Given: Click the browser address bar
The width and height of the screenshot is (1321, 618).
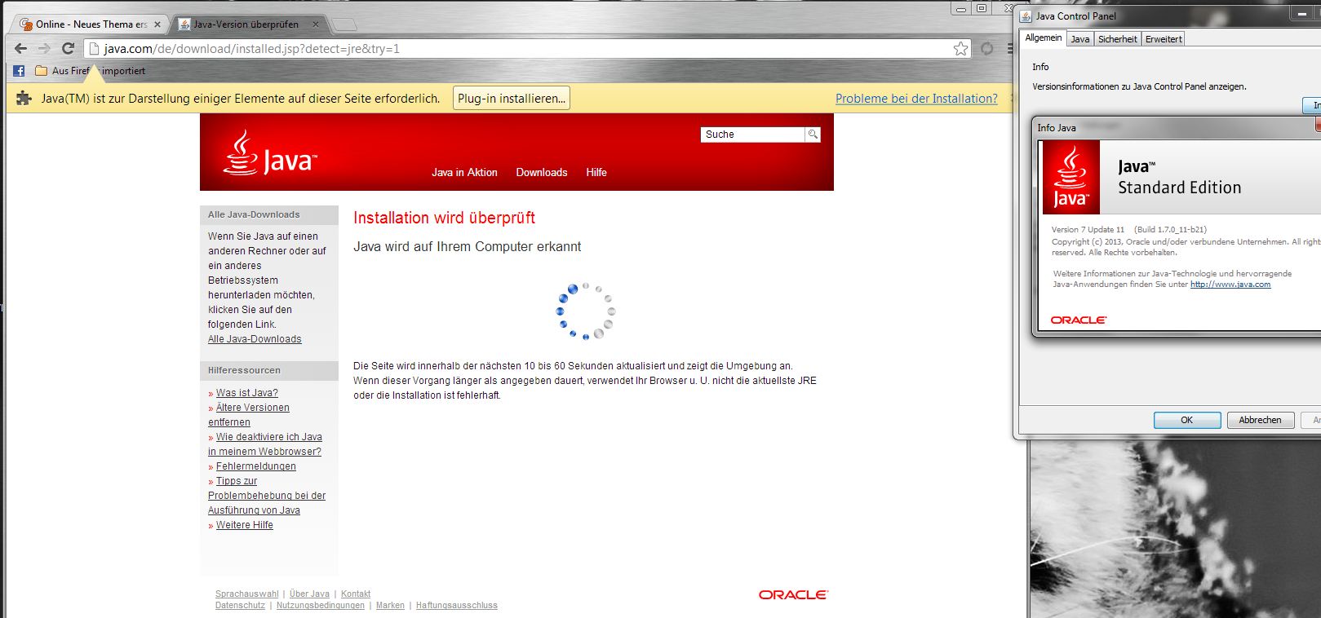Looking at the screenshot, I should click(x=522, y=49).
